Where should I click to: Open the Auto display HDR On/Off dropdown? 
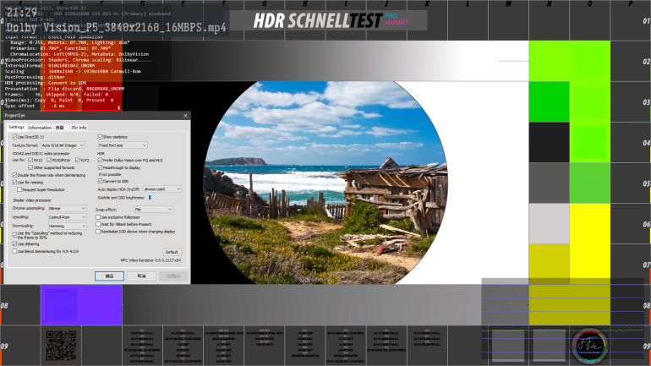point(163,189)
